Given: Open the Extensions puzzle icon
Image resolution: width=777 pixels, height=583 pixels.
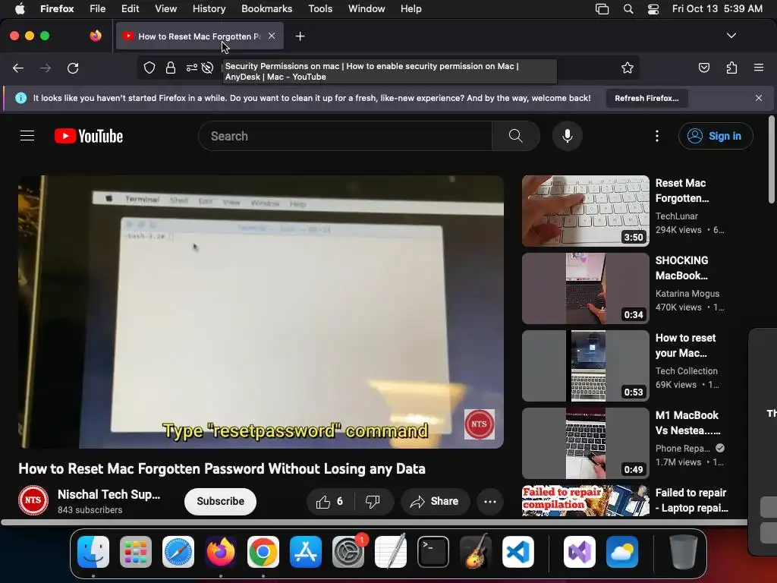Looking at the screenshot, I should click(732, 68).
